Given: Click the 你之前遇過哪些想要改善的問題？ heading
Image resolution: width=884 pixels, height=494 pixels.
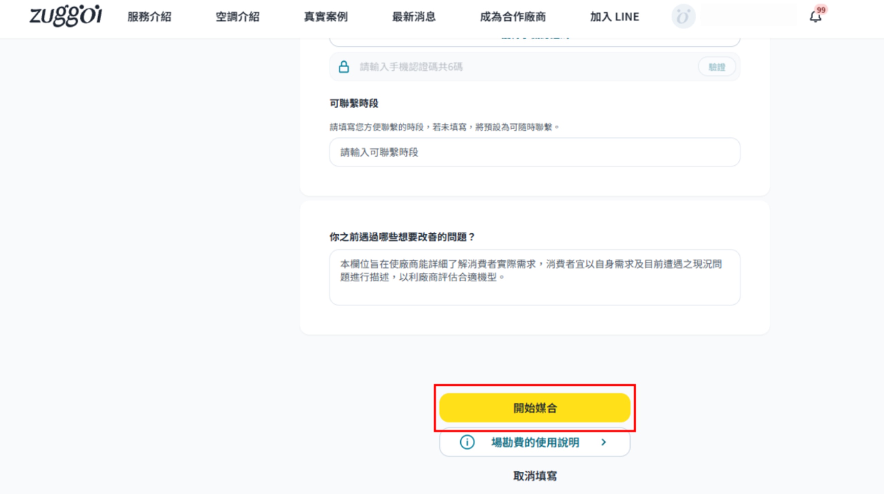Looking at the screenshot, I should 402,237.
